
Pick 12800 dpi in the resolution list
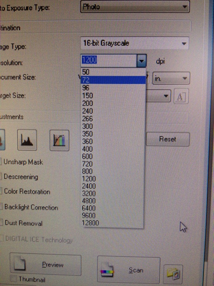tap(113, 223)
